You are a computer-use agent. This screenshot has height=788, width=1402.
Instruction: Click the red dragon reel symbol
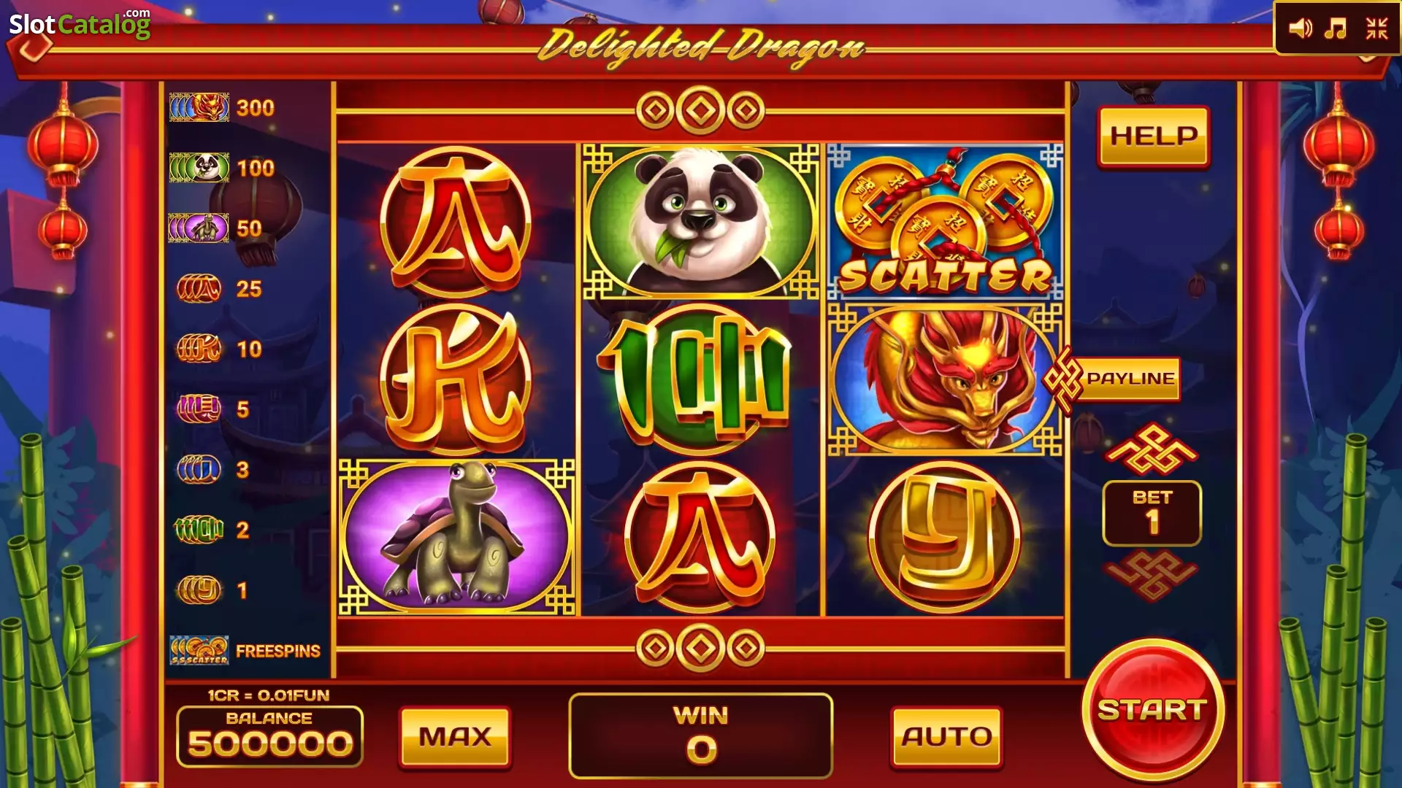pos(945,379)
